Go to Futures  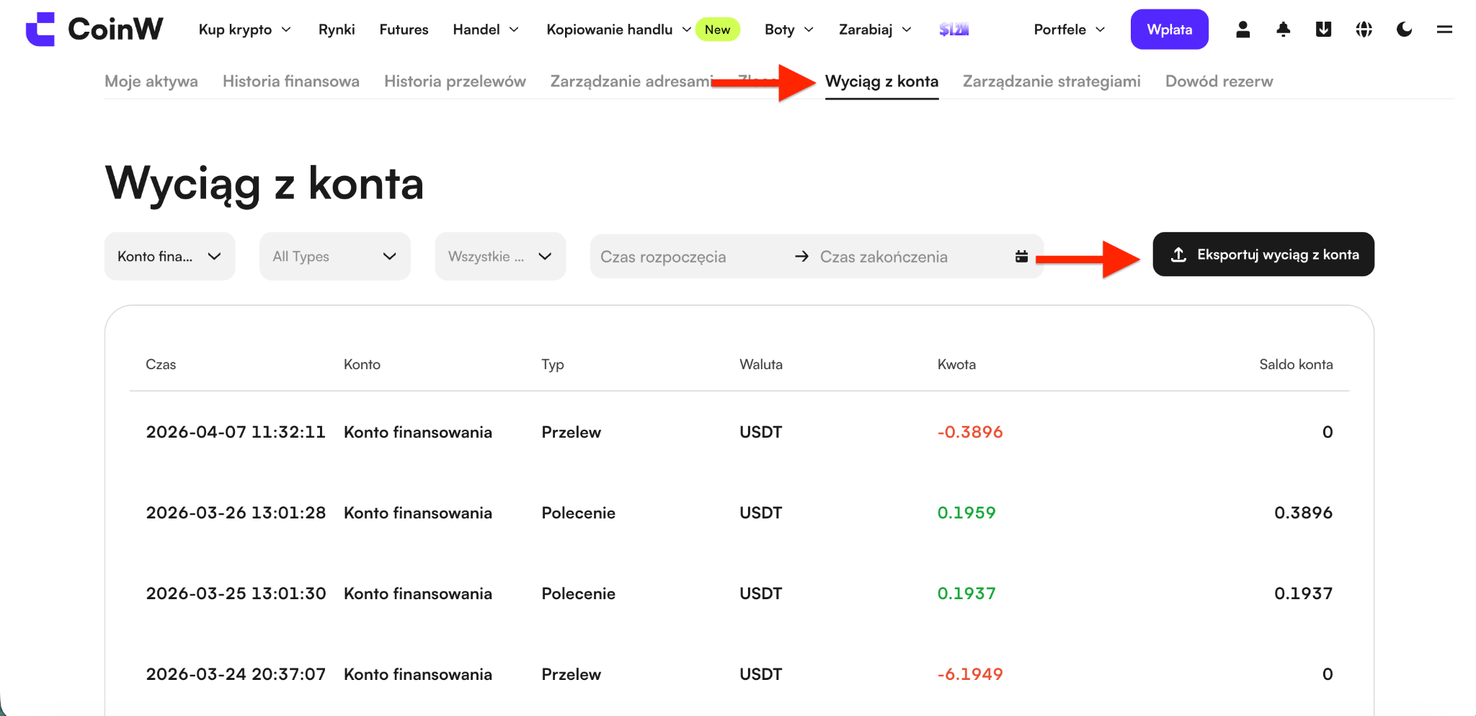(x=404, y=30)
